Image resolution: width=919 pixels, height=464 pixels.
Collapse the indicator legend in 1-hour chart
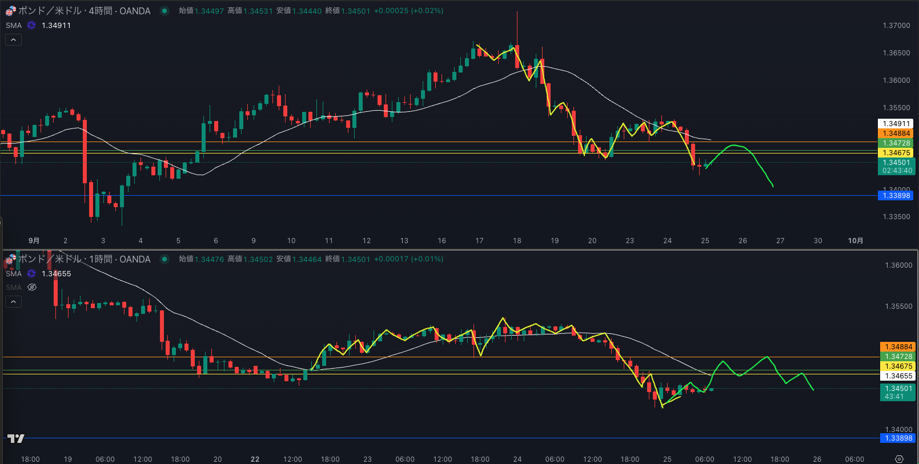(13, 301)
